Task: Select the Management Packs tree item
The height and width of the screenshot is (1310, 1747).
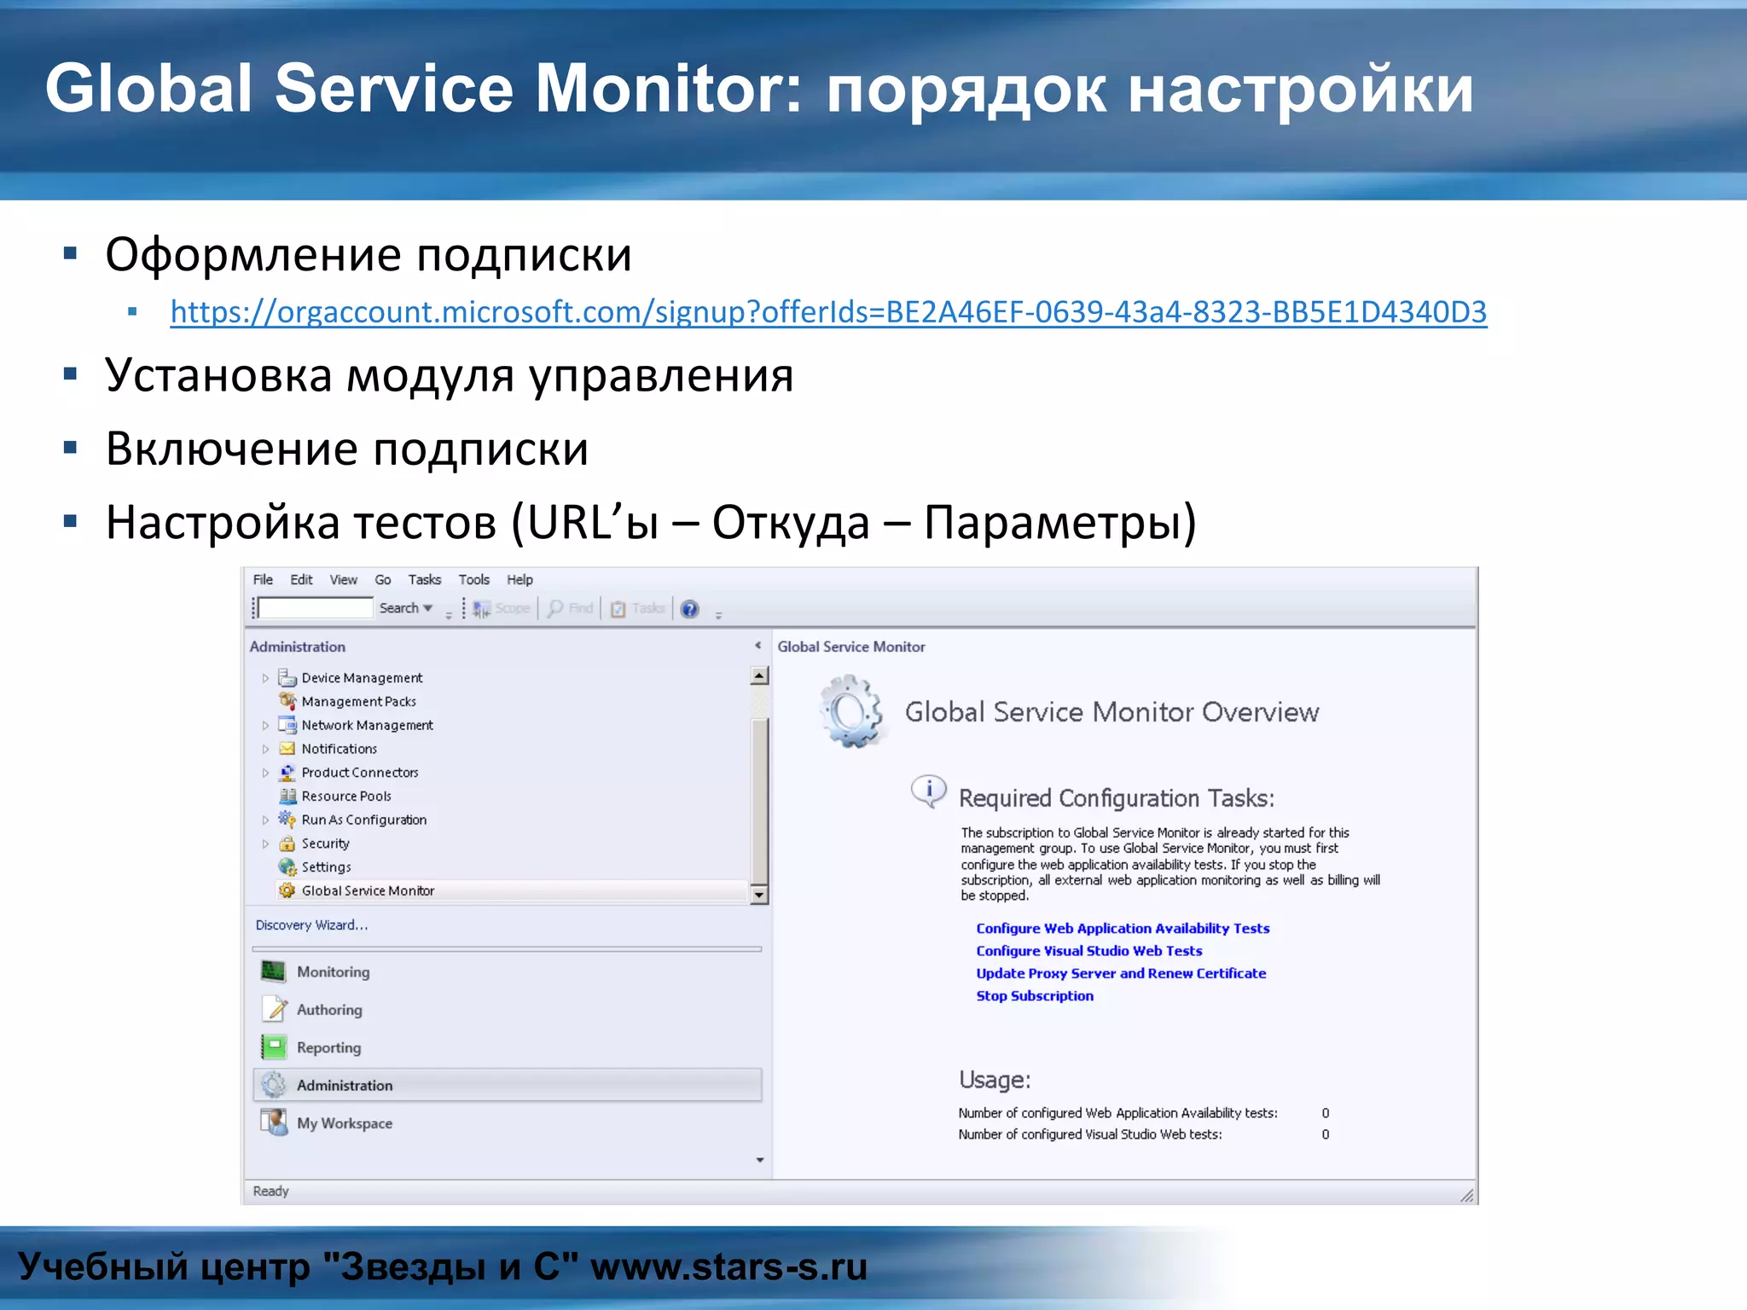Action: pos(358,702)
